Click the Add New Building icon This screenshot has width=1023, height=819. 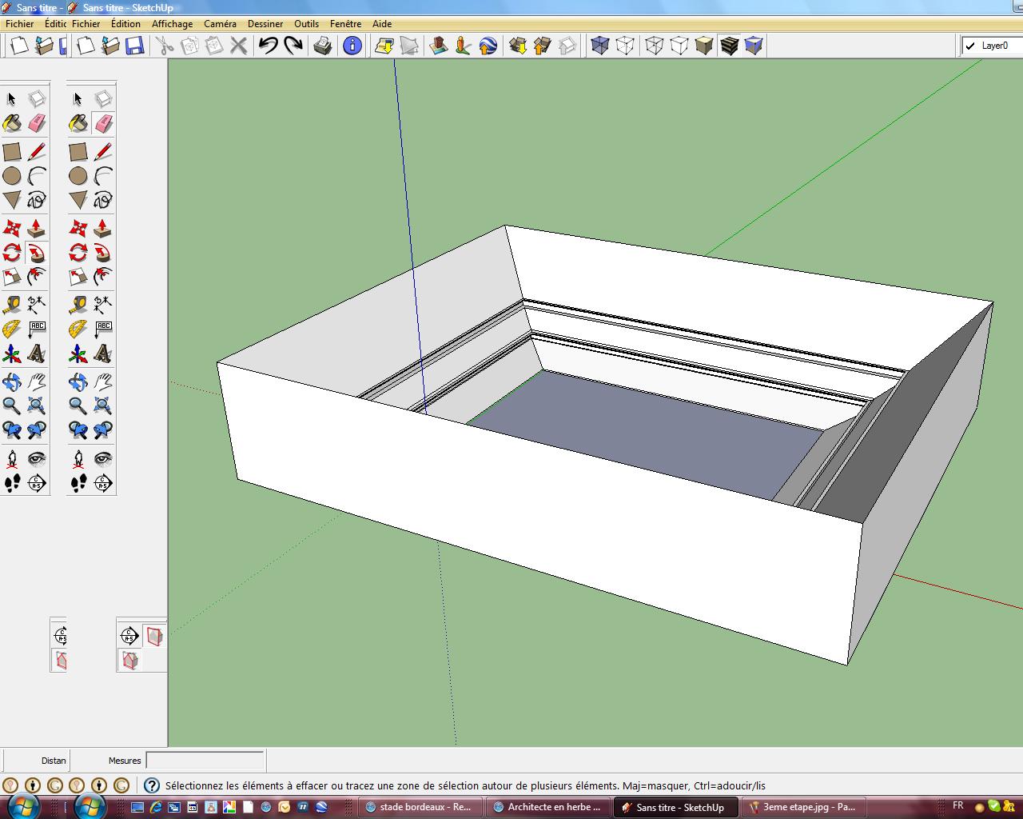pos(438,46)
